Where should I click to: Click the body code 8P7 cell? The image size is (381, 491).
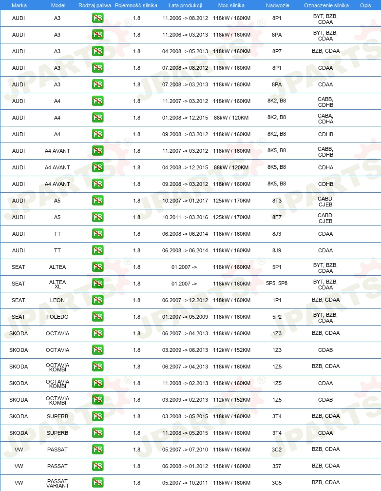277,51
